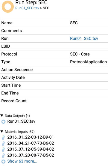Click the SEC - Core protocol value
The height and width of the screenshot is (168, 108).
tap(80, 54)
